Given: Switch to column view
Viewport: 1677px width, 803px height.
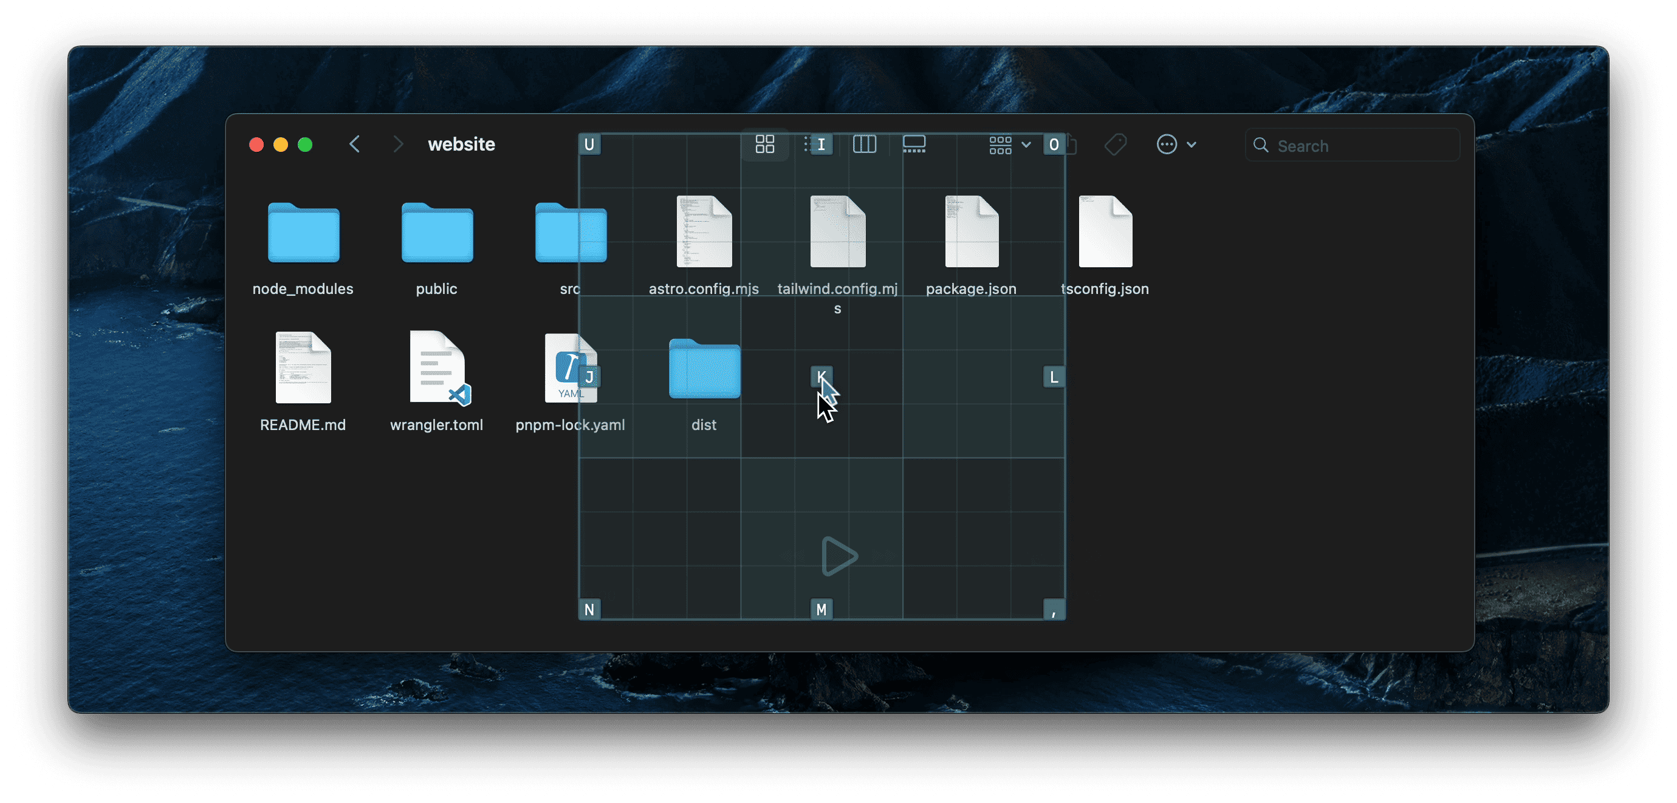Looking at the screenshot, I should (865, 144).
